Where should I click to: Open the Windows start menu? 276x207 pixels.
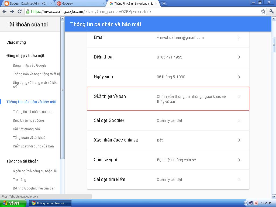[13, 203]
